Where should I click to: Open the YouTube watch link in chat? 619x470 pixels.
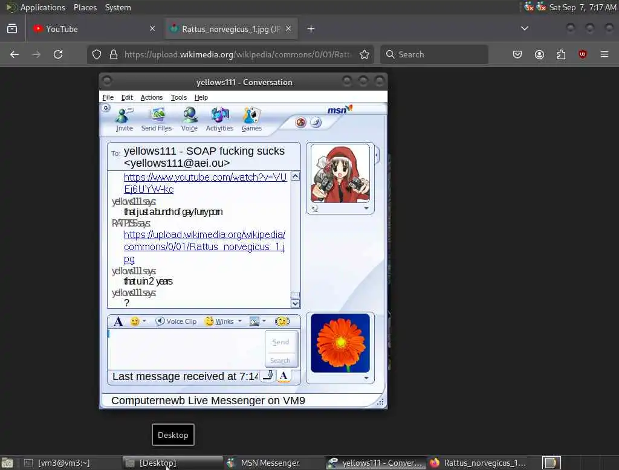point(206,183)
